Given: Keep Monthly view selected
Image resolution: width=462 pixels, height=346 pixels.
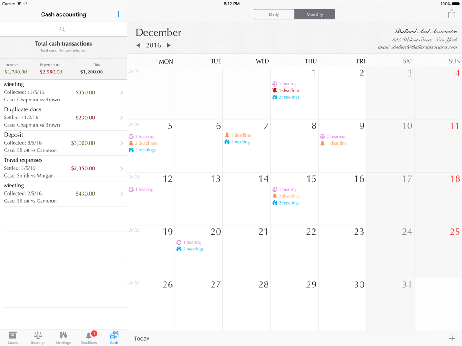Looking at the screenshot, I should (x=314, y=14).
